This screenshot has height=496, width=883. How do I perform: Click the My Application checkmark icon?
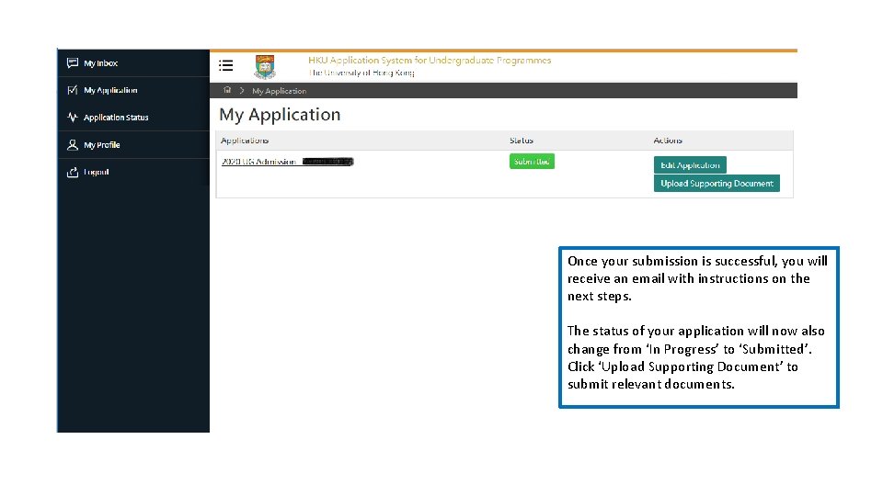point(72,90)
